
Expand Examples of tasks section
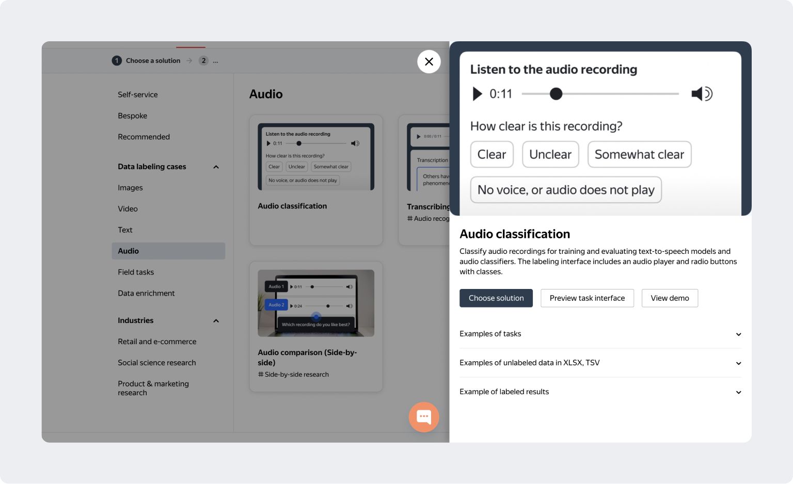coord(600,334)
